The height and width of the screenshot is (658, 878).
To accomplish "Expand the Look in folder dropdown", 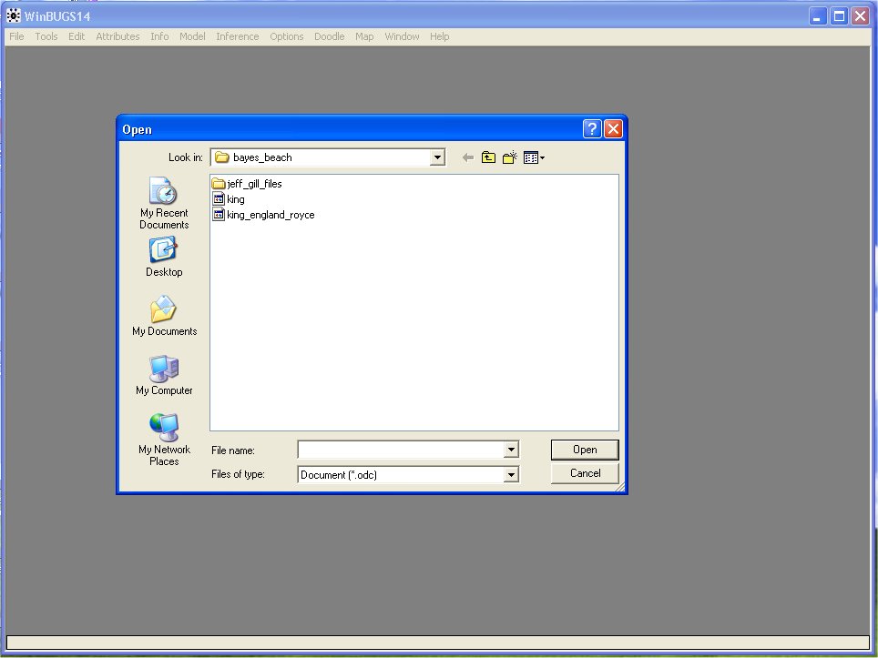I will 437,157.
